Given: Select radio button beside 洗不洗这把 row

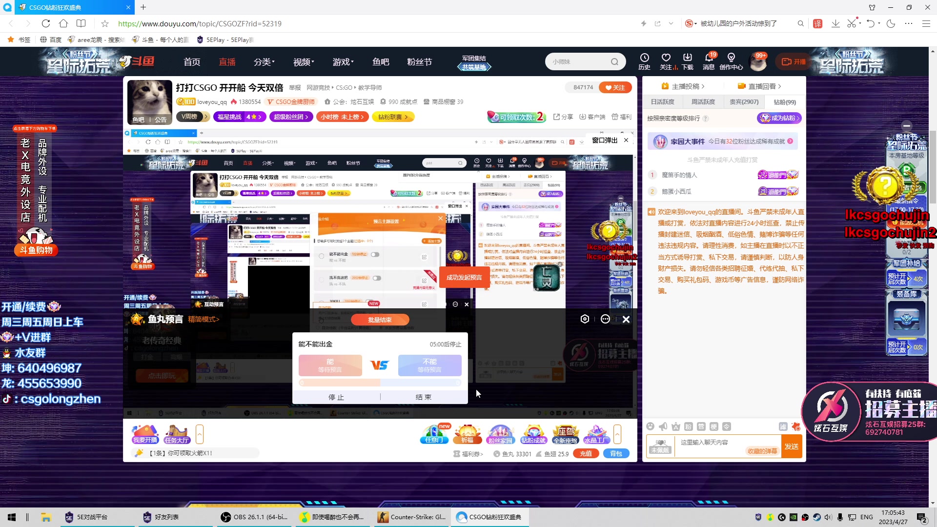Looking at the screenshot, I should click(x=321, y=280).
